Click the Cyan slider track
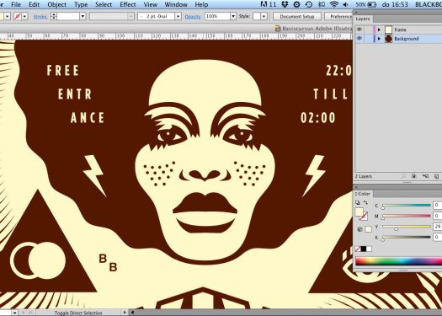The width and height of the screenshot is (442, 316). (407, 206)
